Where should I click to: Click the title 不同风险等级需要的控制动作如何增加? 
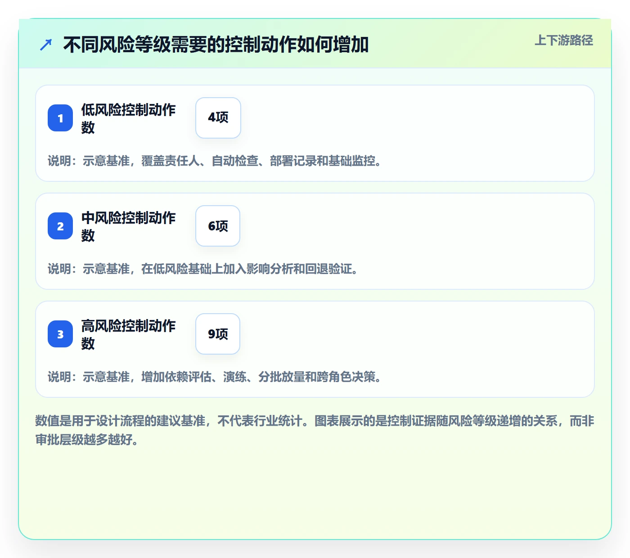point(216,45)
